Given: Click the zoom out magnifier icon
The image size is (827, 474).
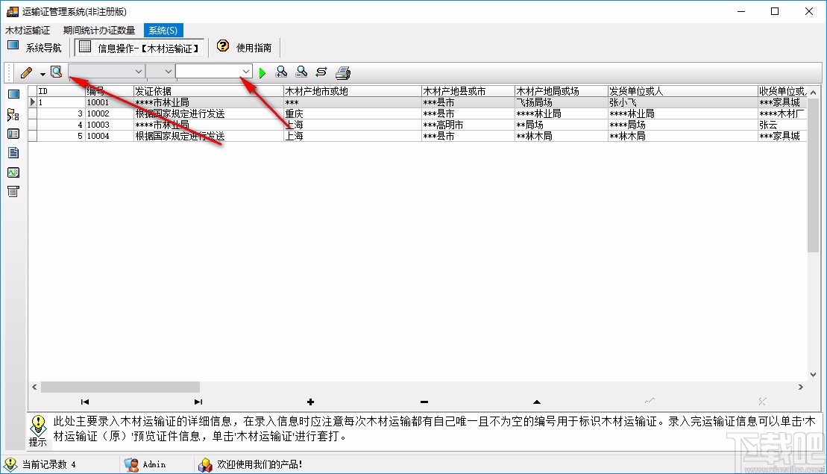Looking at the screenshot, I should coord(301,72).
